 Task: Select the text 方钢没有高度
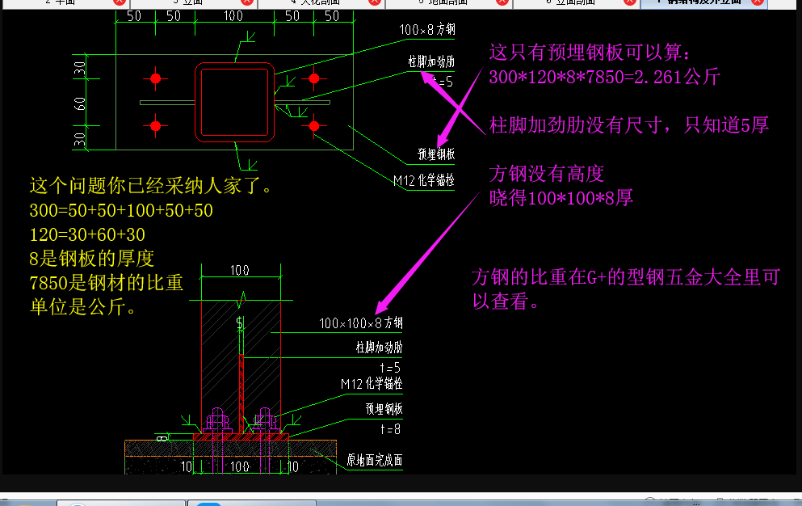546,174
